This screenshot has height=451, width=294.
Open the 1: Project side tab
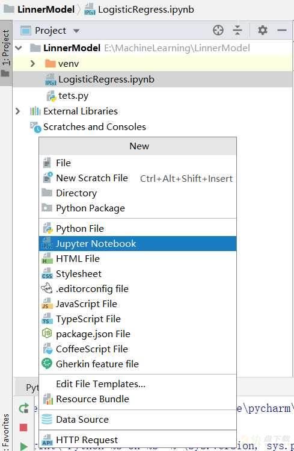[x=6, y=53]
